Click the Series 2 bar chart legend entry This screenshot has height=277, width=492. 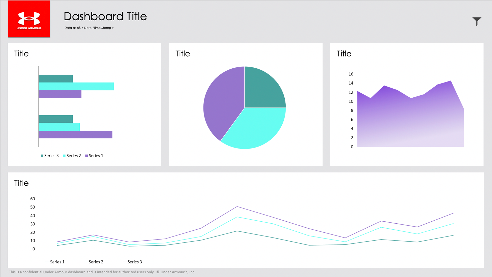(72, 156)
